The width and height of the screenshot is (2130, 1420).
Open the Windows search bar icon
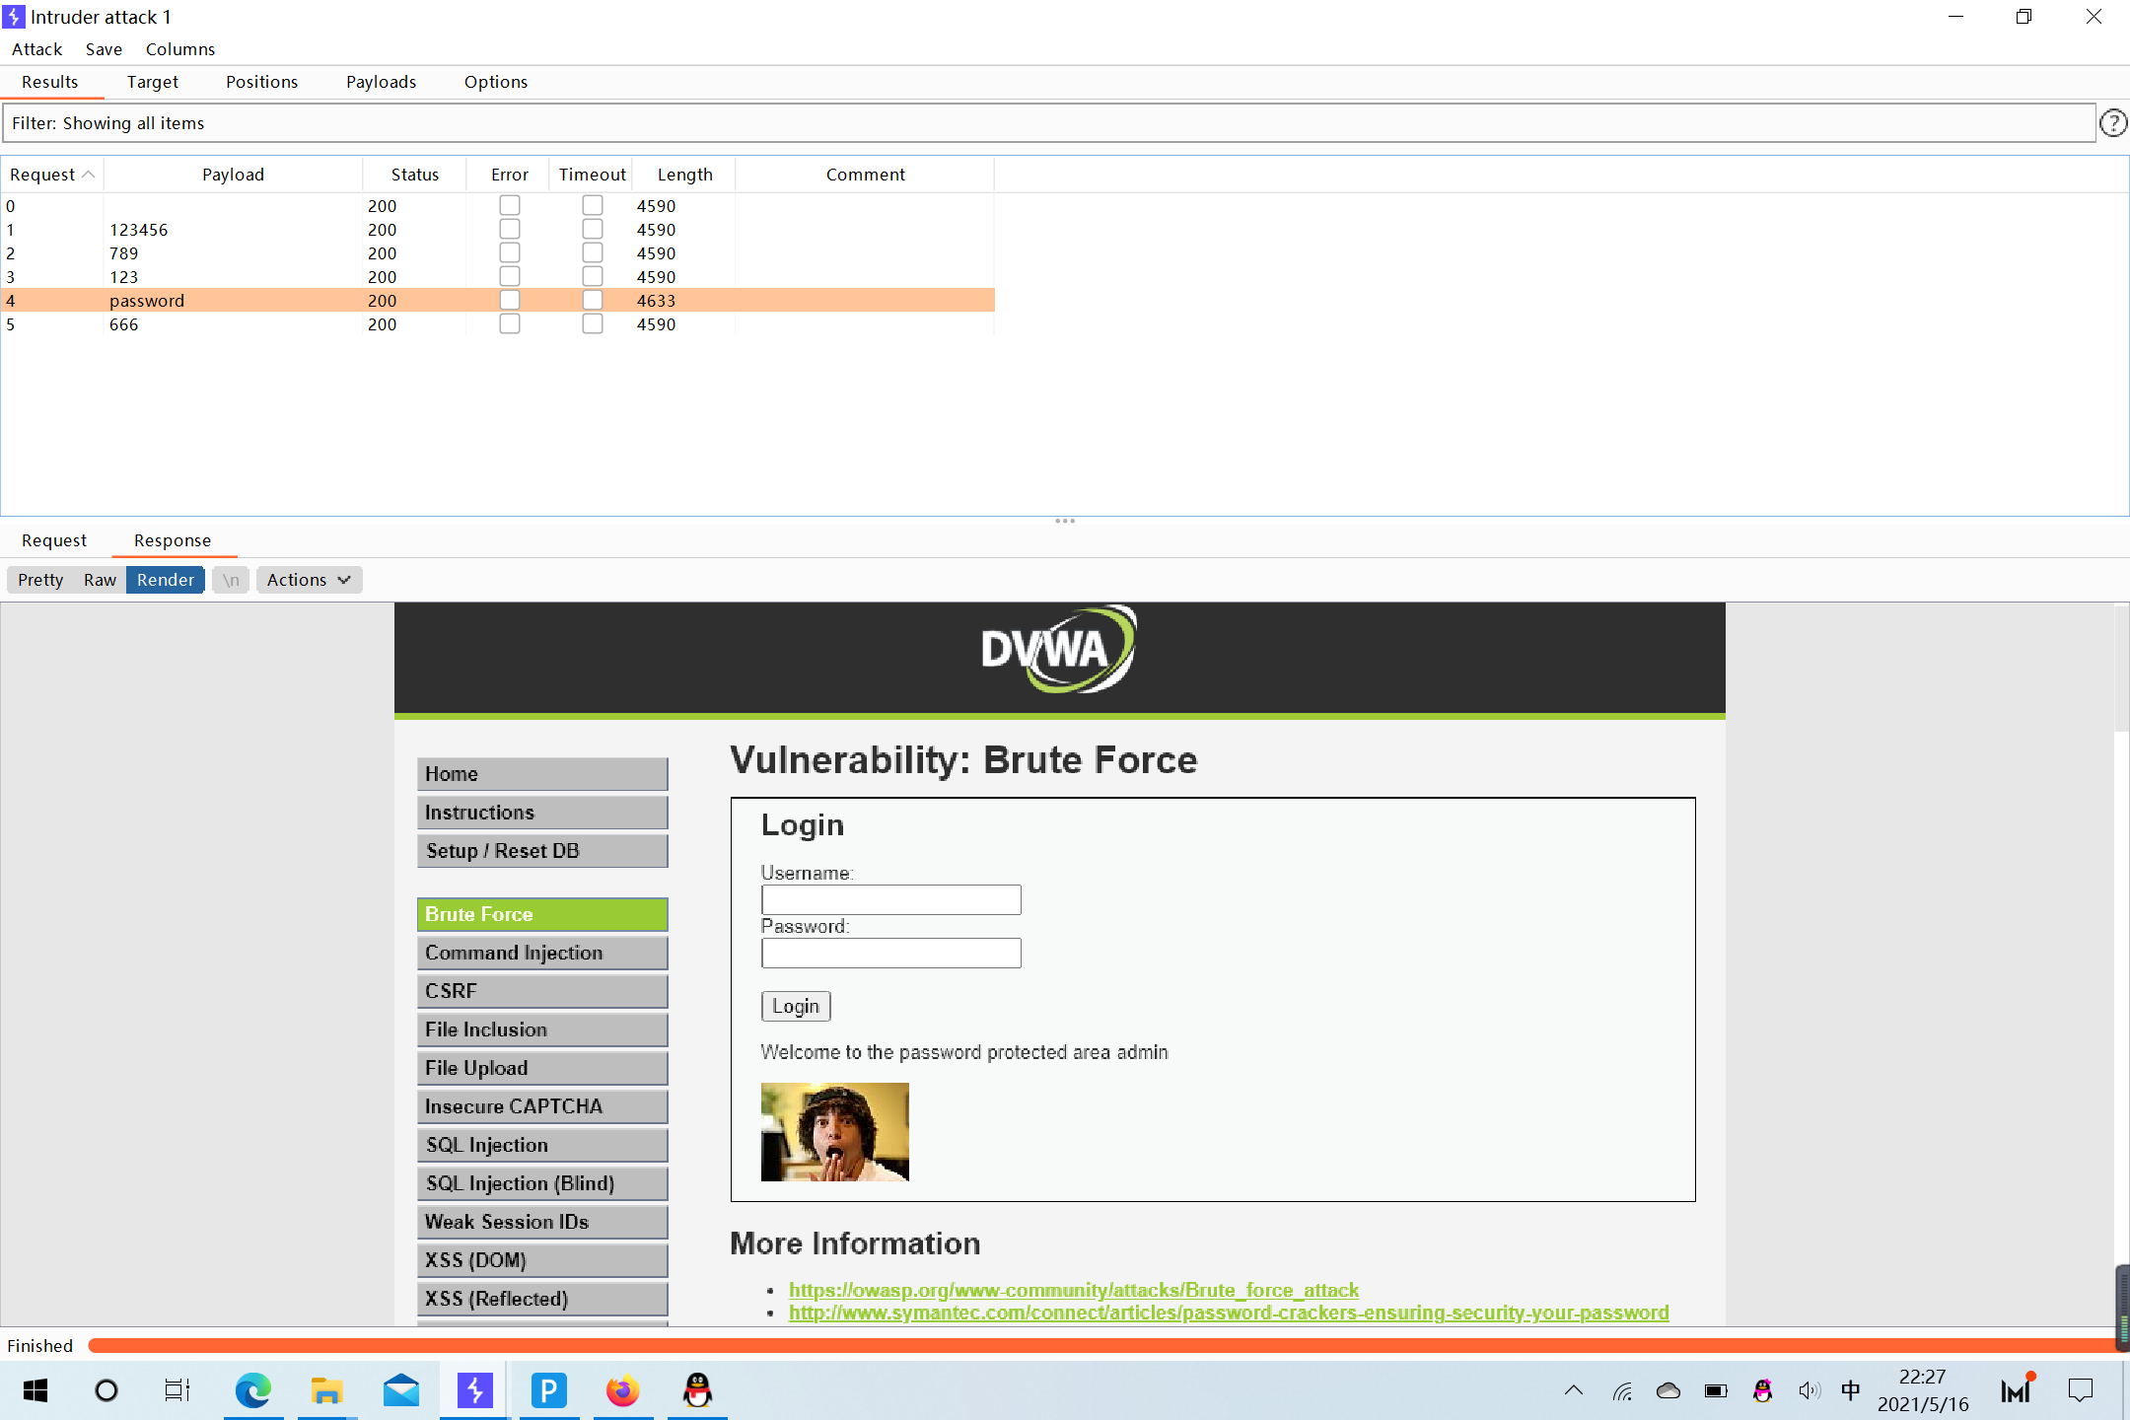pyautogui.click(x=106, y=1391)
